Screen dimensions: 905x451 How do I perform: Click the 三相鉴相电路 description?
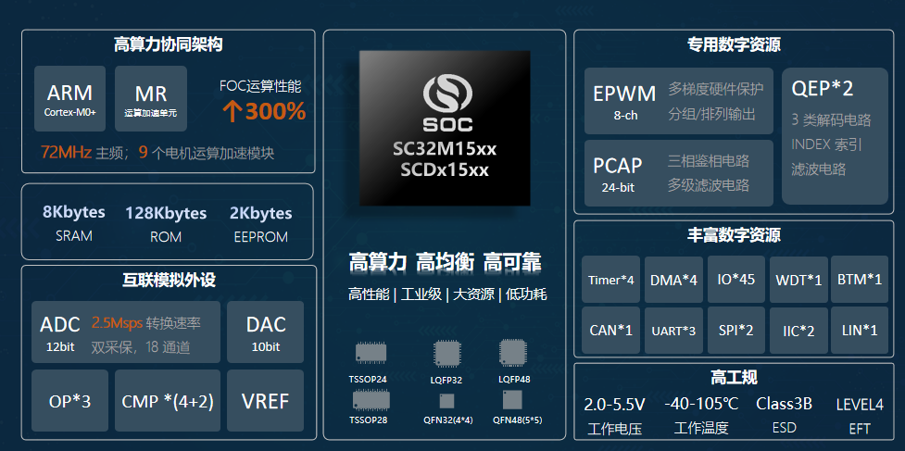click(709, 160)
